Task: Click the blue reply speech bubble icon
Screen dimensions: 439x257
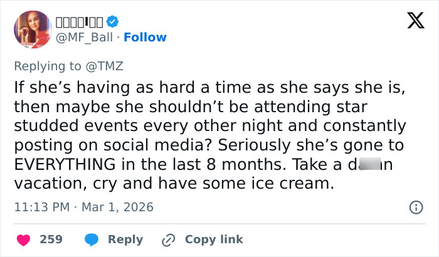Action: coord(92,239)
